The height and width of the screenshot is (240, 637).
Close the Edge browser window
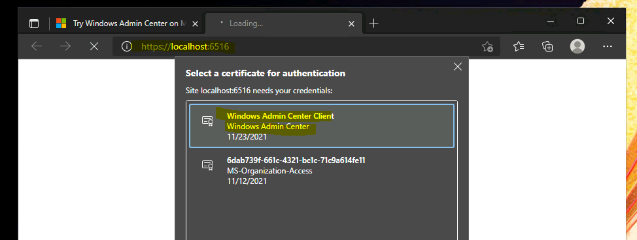611,21
